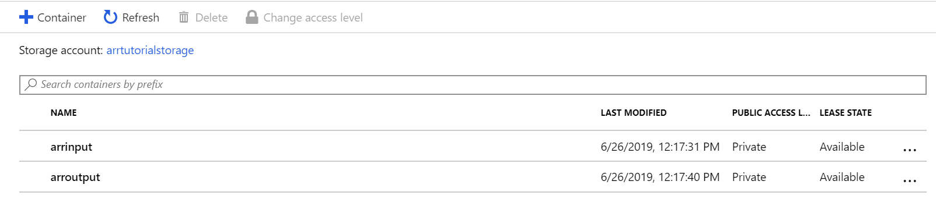Sort by the NAME column header
This screenshot has height=213, width=936.
tap(64, 113)
